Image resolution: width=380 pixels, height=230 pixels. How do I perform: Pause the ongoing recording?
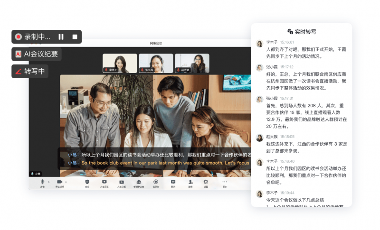[61, 37]
